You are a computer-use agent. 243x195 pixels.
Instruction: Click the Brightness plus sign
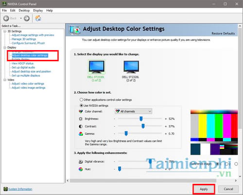pos(166,119)
